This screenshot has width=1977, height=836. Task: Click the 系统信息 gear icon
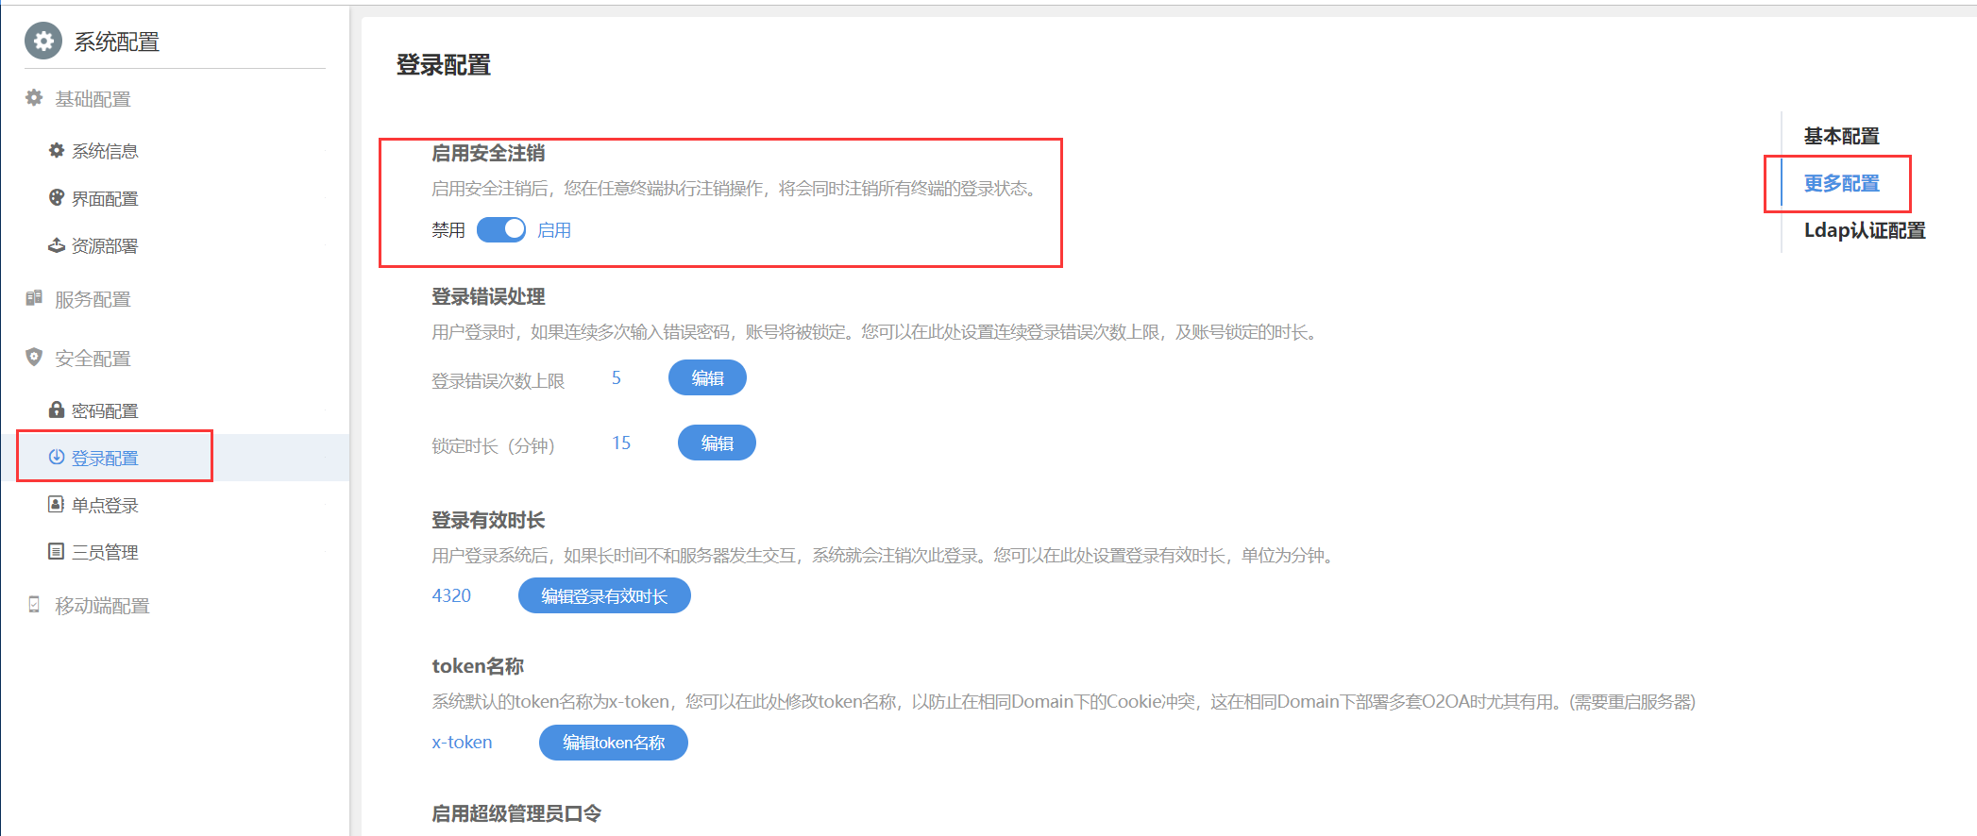tap(57, 150)
